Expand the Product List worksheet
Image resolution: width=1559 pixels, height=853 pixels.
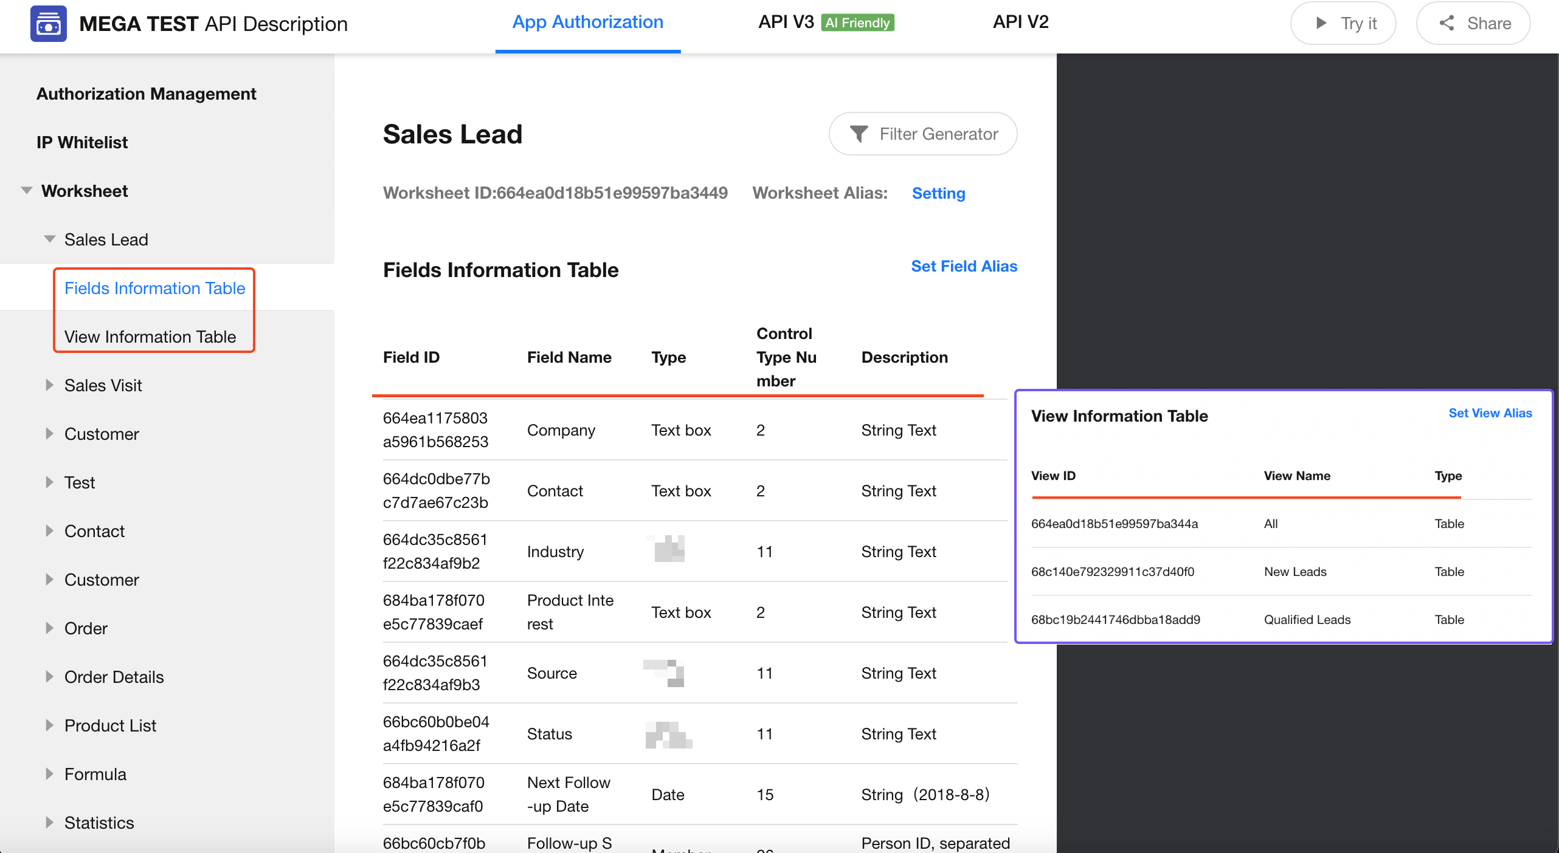(50, 725)
